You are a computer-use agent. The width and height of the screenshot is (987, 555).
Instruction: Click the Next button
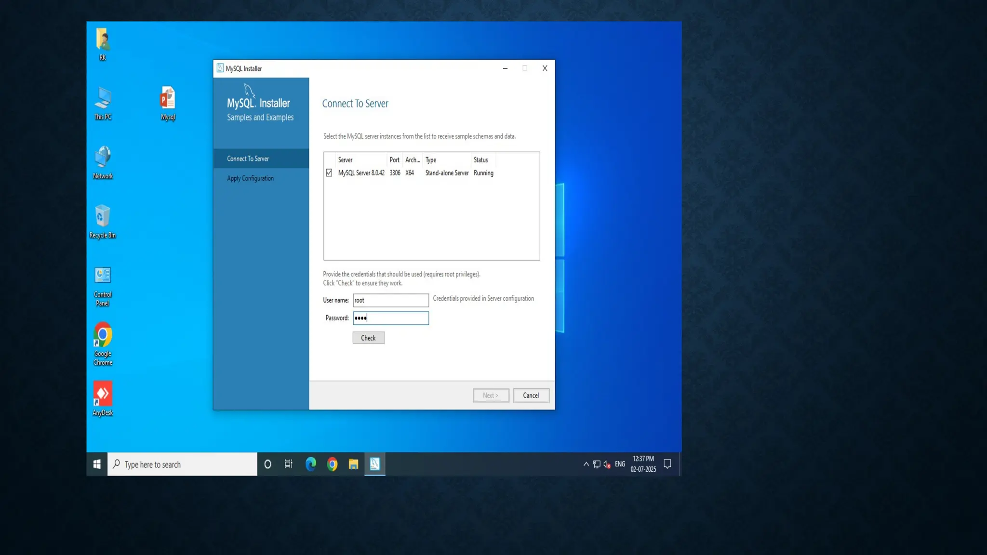491,396
